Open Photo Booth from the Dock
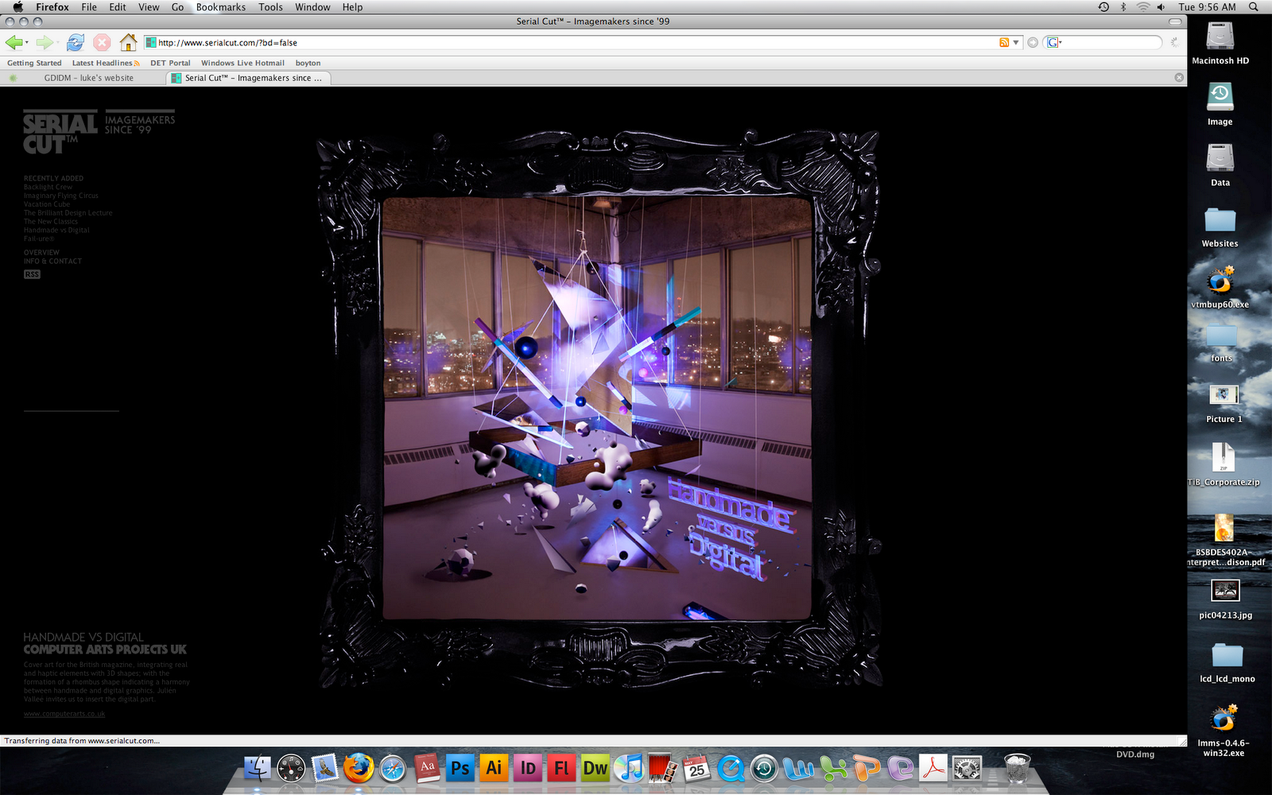The image size is (1272, 795). pyautogui.click(x=662, y=768)
